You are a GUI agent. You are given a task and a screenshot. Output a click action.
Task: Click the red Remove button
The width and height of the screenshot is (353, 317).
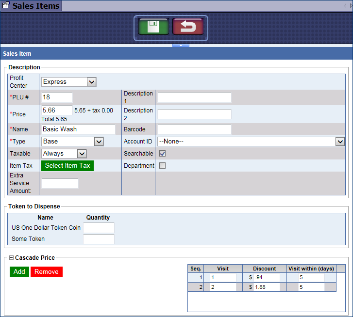(x=46, y=272)
